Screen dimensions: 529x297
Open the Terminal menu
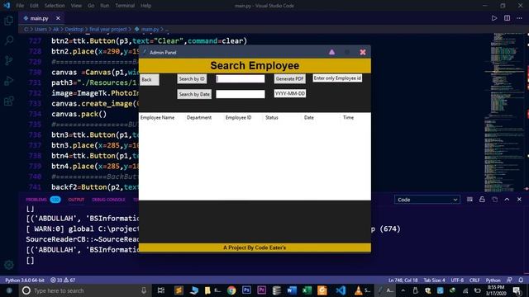[125, 6]
